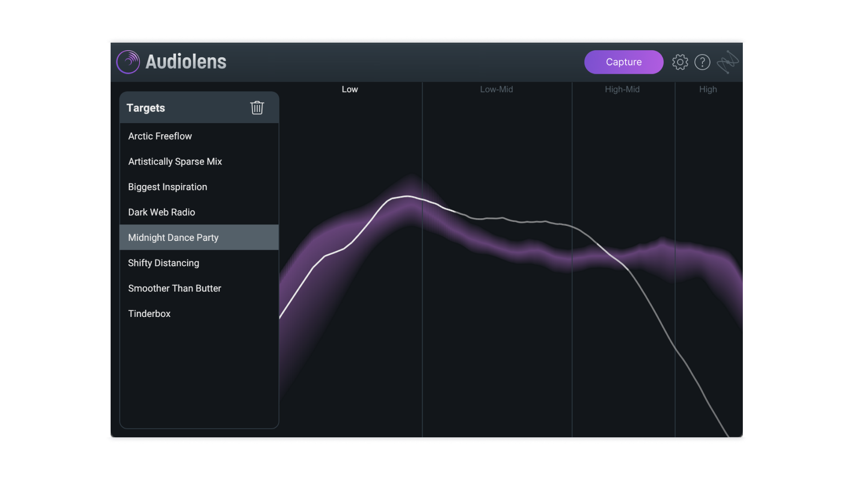The height and width of the screenshot is (480, 853).
Task: Select the Tinderbox target
Action: coord(149,314)
